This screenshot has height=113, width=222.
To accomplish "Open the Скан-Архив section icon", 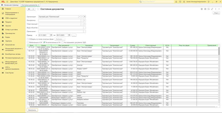I will point(3,73).
